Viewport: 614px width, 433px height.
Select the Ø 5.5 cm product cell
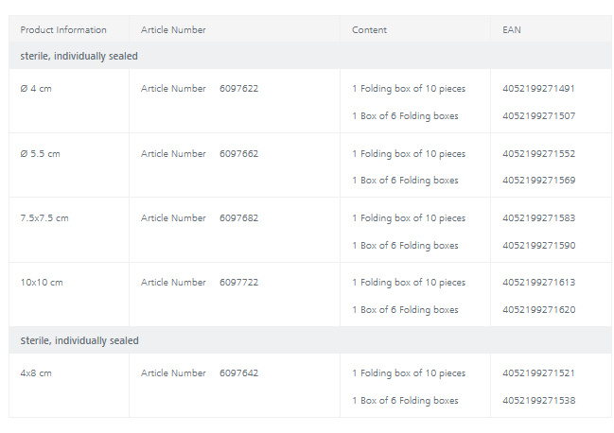click(40, 154)
